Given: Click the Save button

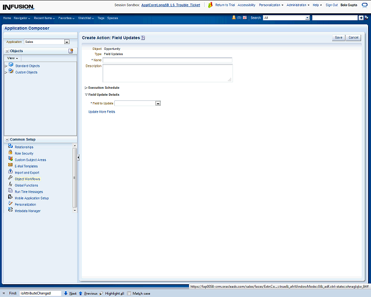Looking at the screenshot, I should point(339,37).
